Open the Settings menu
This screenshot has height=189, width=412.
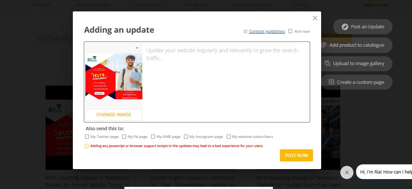coord(301,5)
